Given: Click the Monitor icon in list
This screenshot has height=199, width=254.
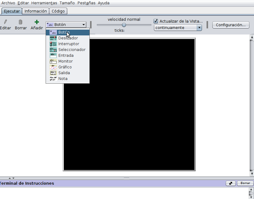Looking at the screenshot, I should [x=53, y=61].
